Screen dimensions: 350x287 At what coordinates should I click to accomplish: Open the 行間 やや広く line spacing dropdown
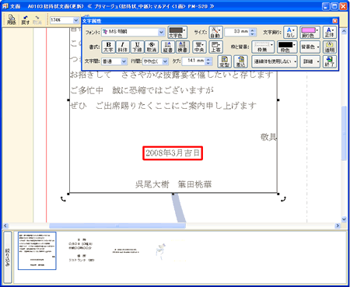tap(165, 61)
